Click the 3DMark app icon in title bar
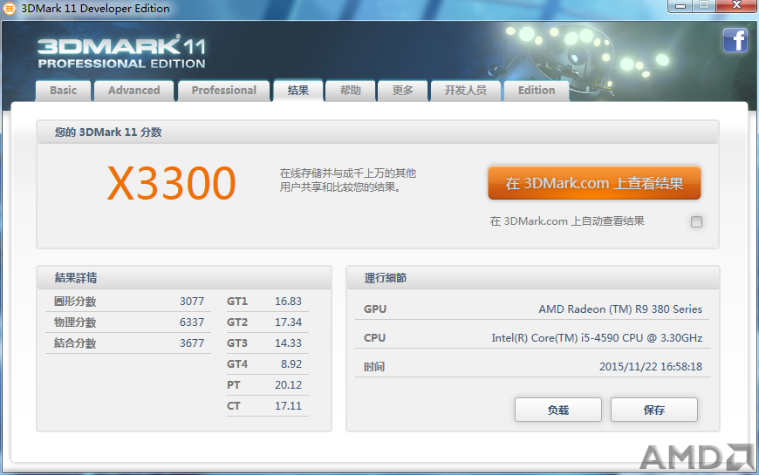Image resolution: width=759 pixels, height=475 pixels. pos(10,9)
